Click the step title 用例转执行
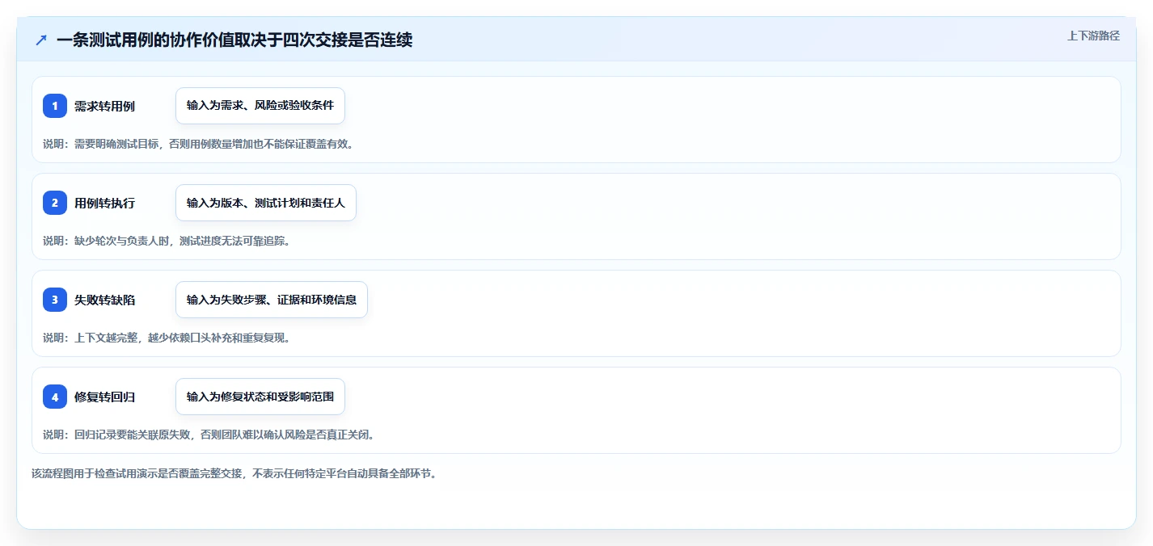Image resolution: width=1153 pixels, height=546 pixels. pyautogui.click(x=104, y=203)
